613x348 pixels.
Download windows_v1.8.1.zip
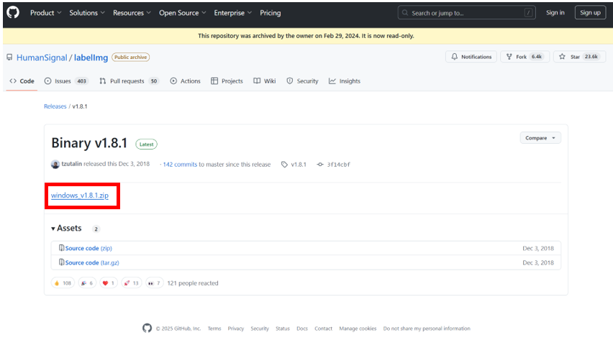click(x=80, y=196)
